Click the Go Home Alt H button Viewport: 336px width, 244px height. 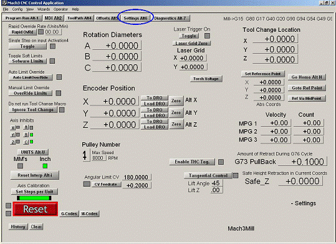click(307, 77)
